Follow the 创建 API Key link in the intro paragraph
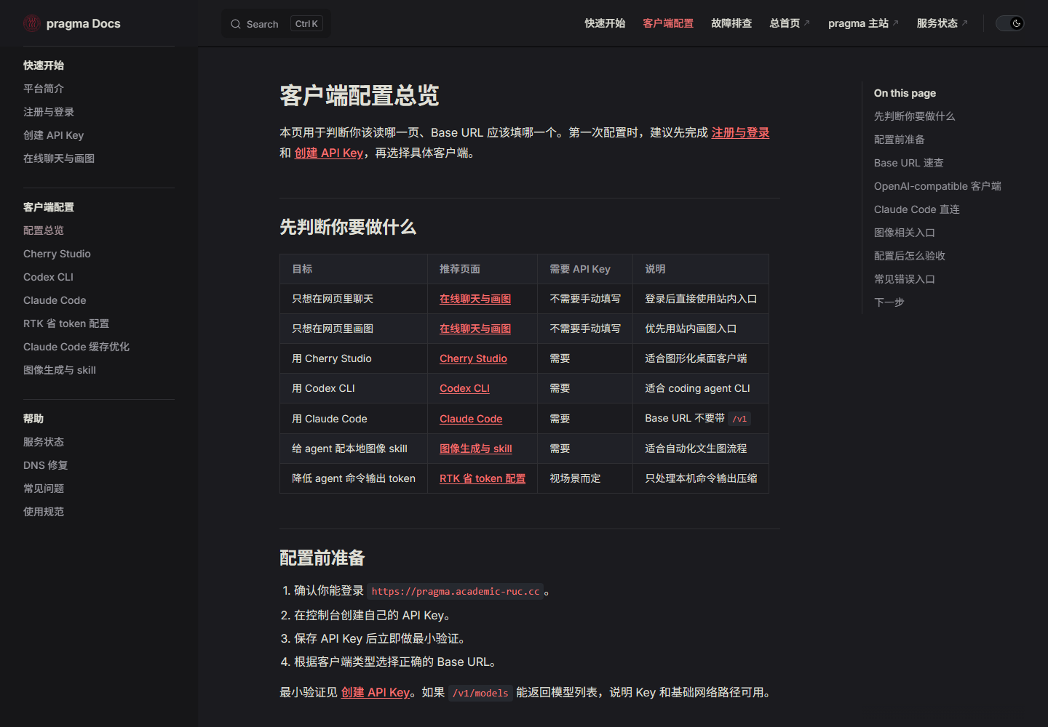This screenshot has width=1048, height=727. (x=329, y=153)
